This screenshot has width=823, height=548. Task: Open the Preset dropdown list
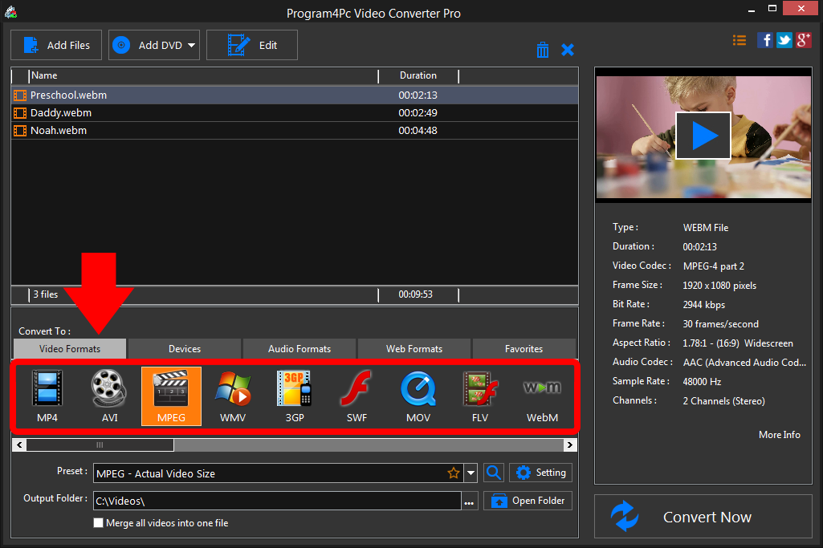(471, 473)
